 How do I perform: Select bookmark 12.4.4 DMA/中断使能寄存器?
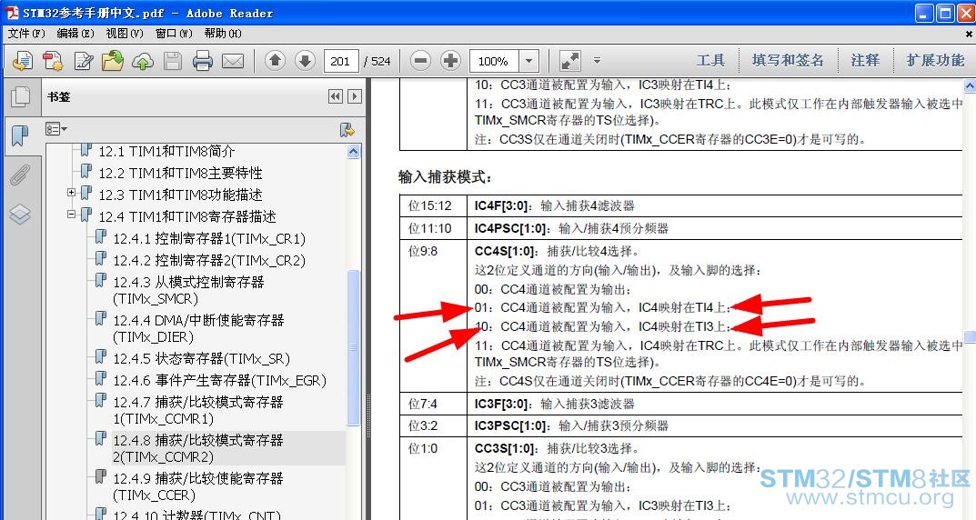(x=198, y=328)
